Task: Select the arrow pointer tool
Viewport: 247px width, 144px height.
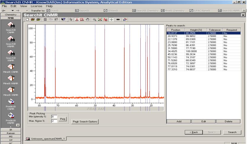Action: (71, 20)
